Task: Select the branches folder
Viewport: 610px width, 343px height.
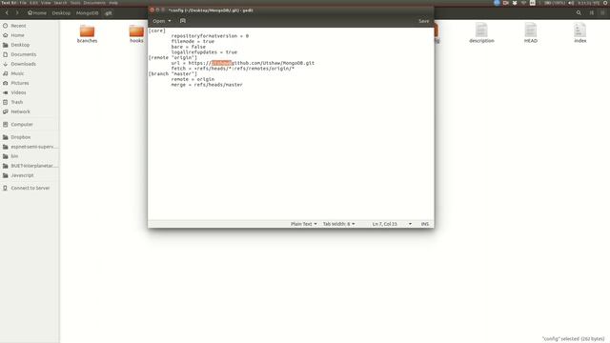Action: tap(87, 33)
